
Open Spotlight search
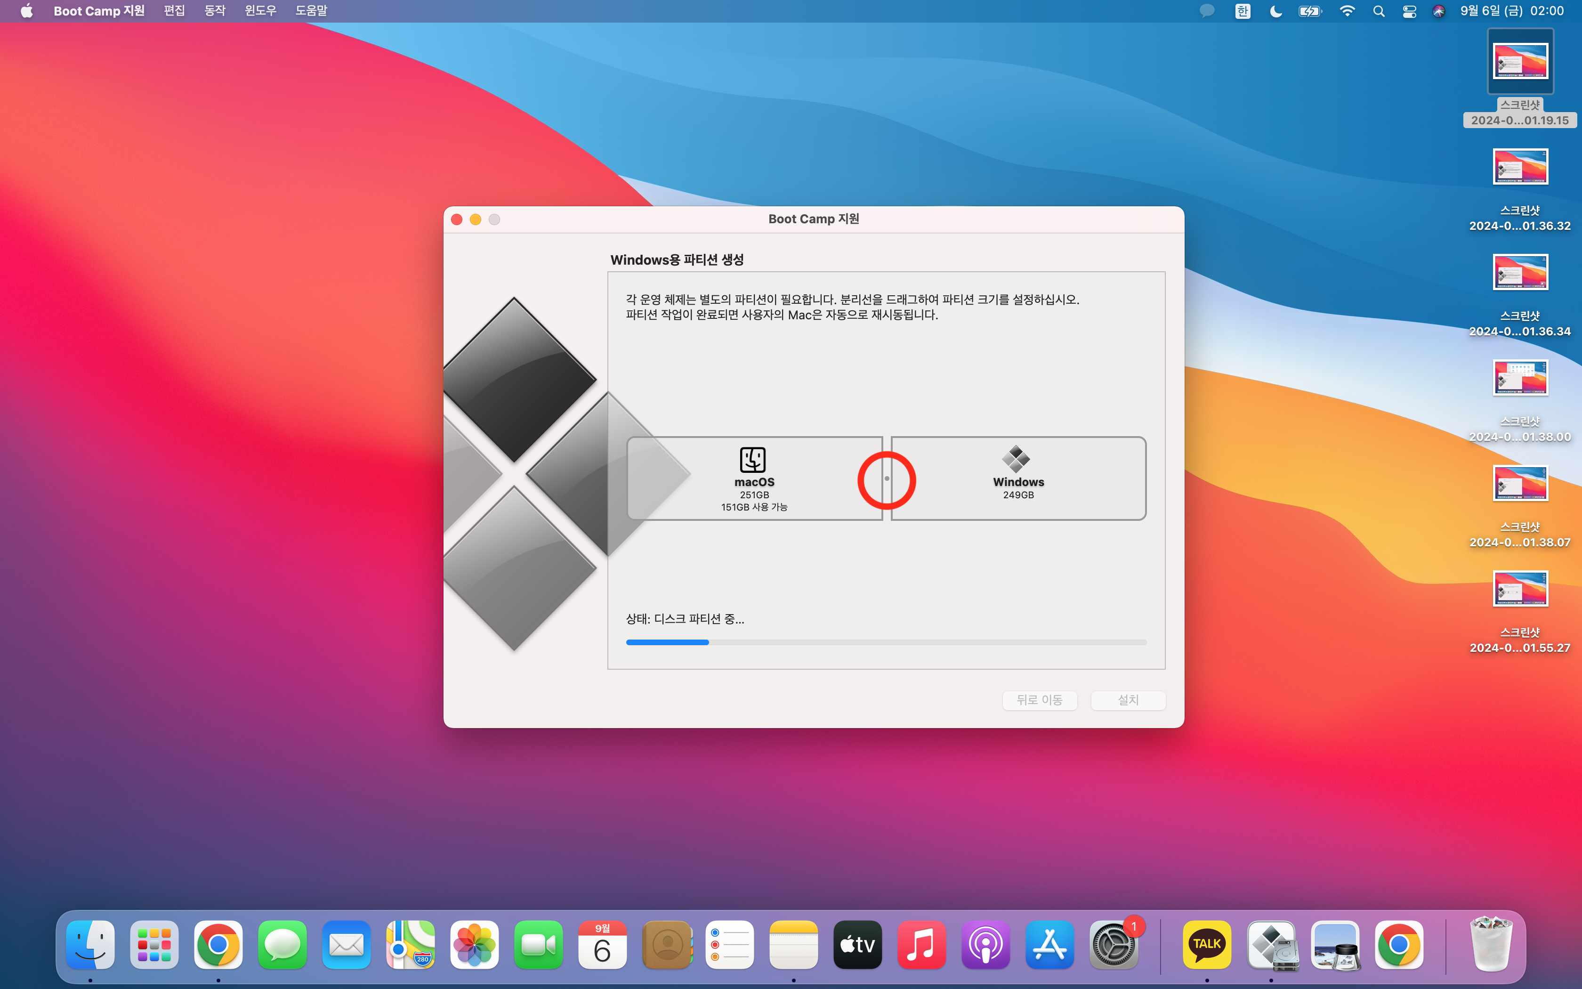tap(1379, 11)
